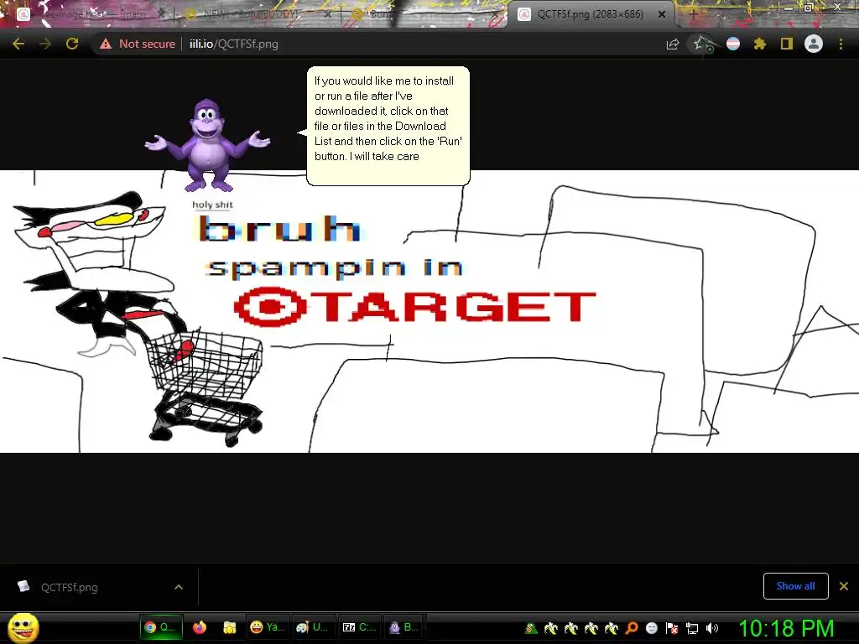This screenshot has width=859, height=644.
Task: Go back to the previous page
Action: [x=18, y=44]
